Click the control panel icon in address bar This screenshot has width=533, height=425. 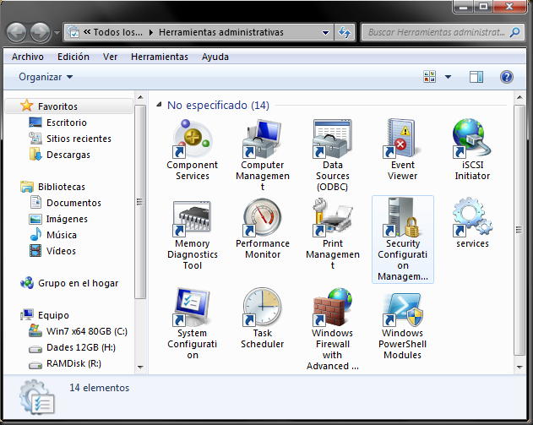click(x=73, y=32)
